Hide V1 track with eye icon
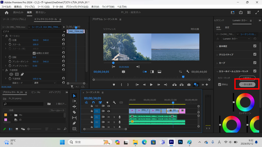The width and height of the screenshot is (262, 147). 108,111
